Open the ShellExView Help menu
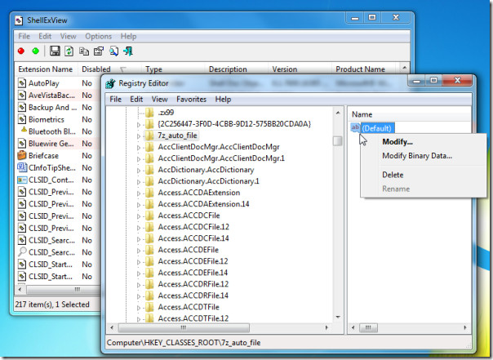 pyautogui.click(x=128, y=37)
